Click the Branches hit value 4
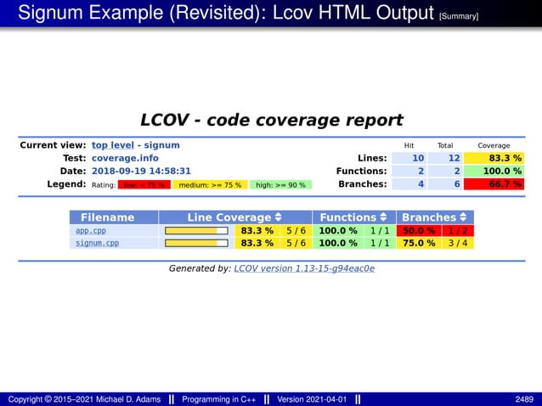The image size is (542, 406). coord(409,183)
